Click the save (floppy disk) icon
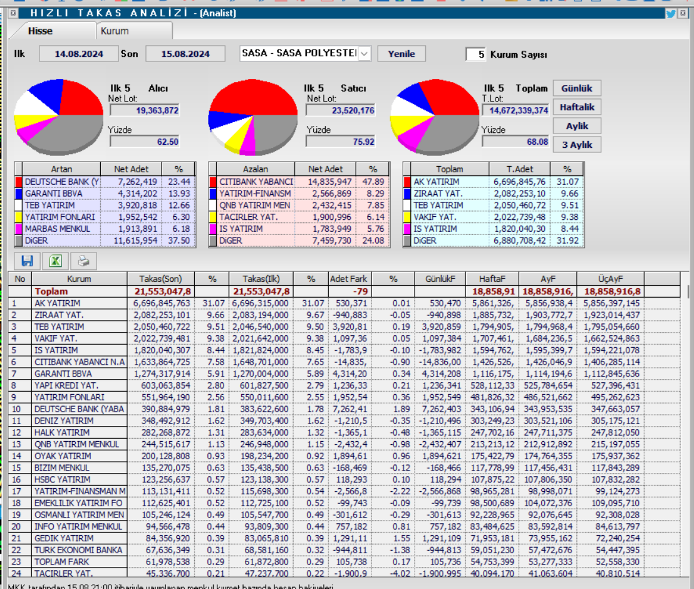Viewport: 694px width, 589px height. pyautogui.click(x=27, y=261)
